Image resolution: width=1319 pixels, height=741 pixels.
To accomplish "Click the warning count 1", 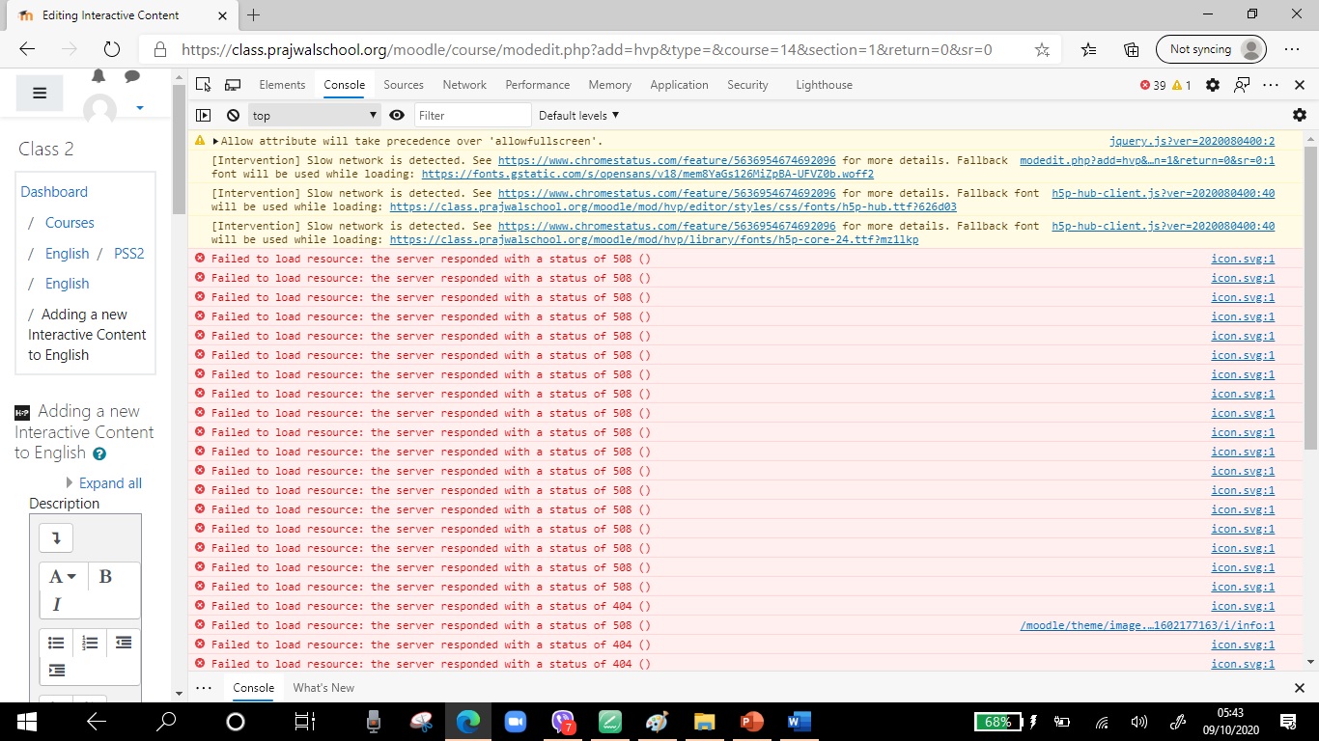I will click(1182, 85).
